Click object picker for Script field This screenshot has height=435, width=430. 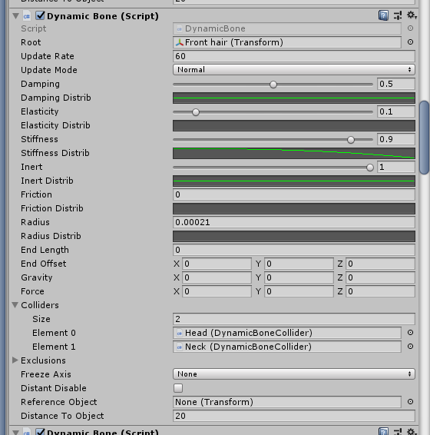tap(410, 28)
